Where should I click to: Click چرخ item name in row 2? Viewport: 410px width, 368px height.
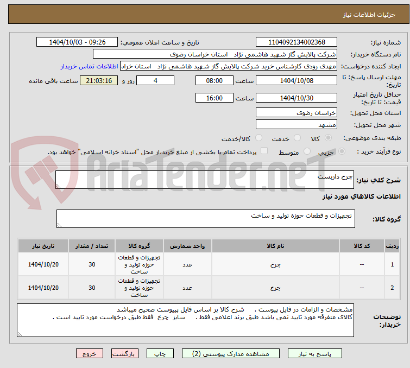[x=275, y=288]
